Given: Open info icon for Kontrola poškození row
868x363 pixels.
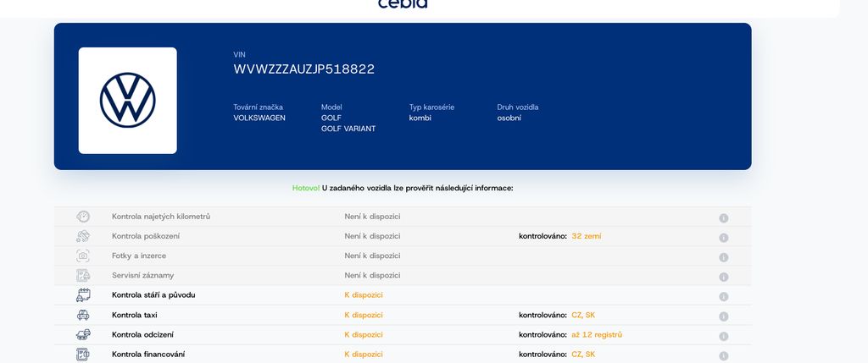Looking at the screenshot, I should (724, 238).
